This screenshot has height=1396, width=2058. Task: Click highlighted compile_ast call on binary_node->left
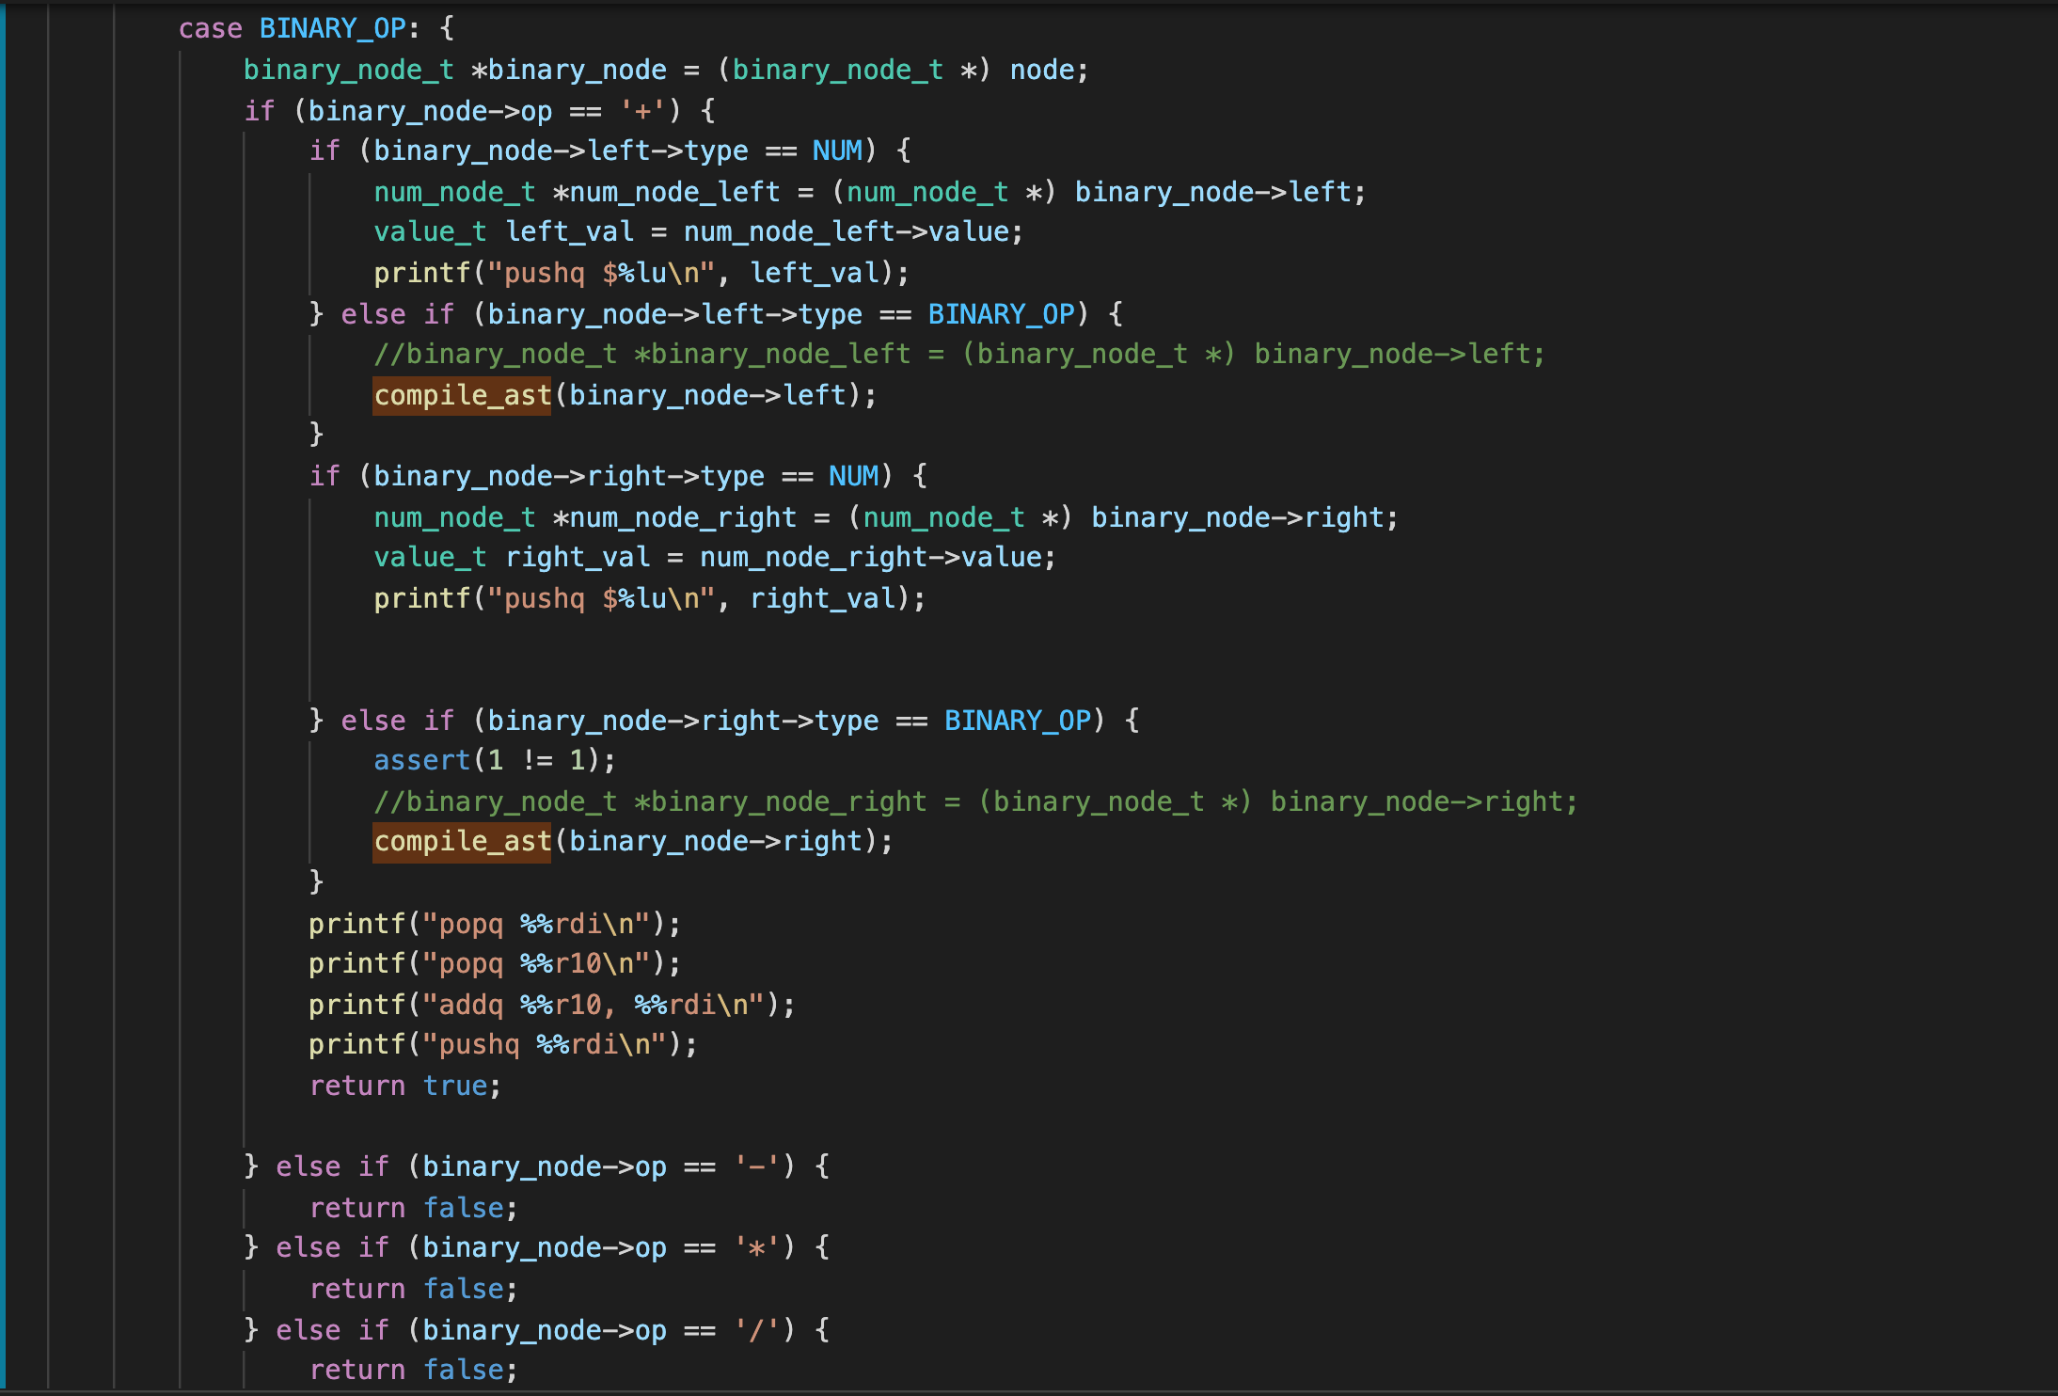[462, 395]
